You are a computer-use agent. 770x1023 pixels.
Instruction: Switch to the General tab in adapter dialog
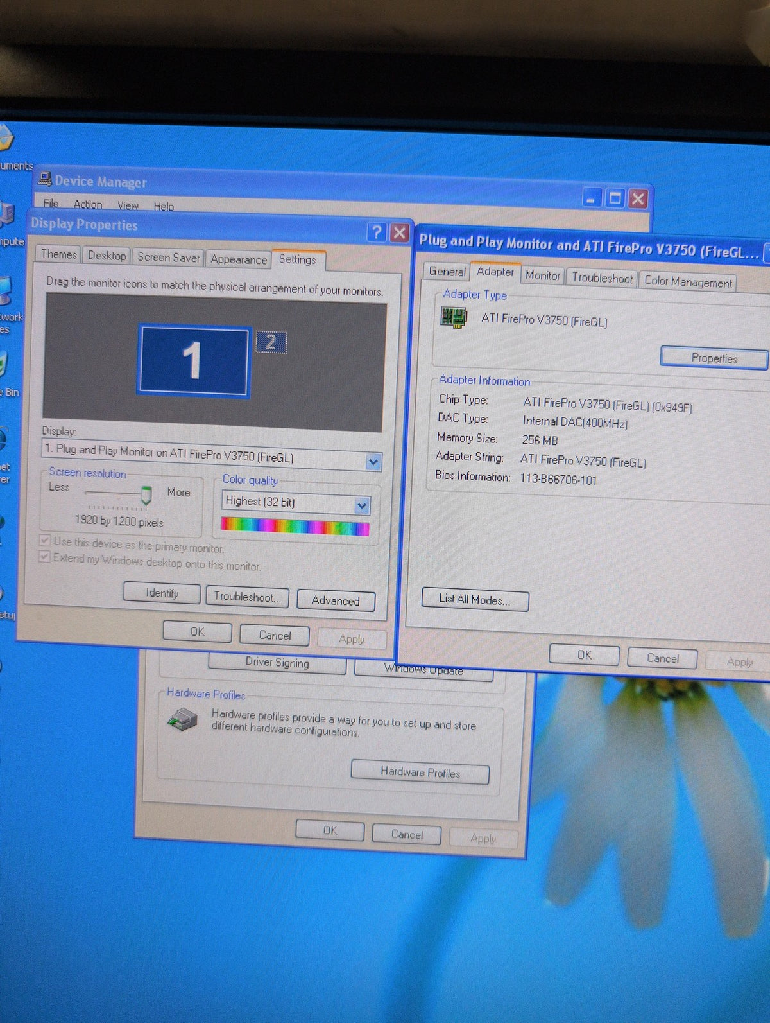coord(447,272)
